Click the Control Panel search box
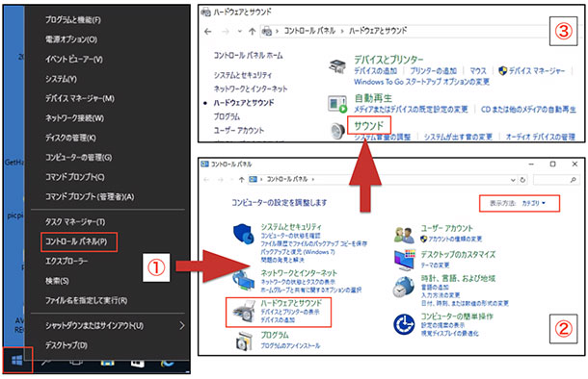The width and height of the screenshot is (588, 379). click(x=555, y=180)
